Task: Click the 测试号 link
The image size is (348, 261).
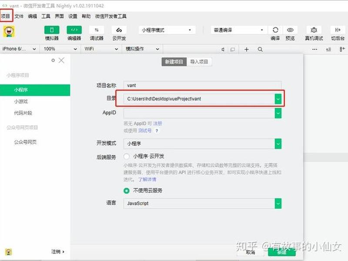Action: click(145, 130)
